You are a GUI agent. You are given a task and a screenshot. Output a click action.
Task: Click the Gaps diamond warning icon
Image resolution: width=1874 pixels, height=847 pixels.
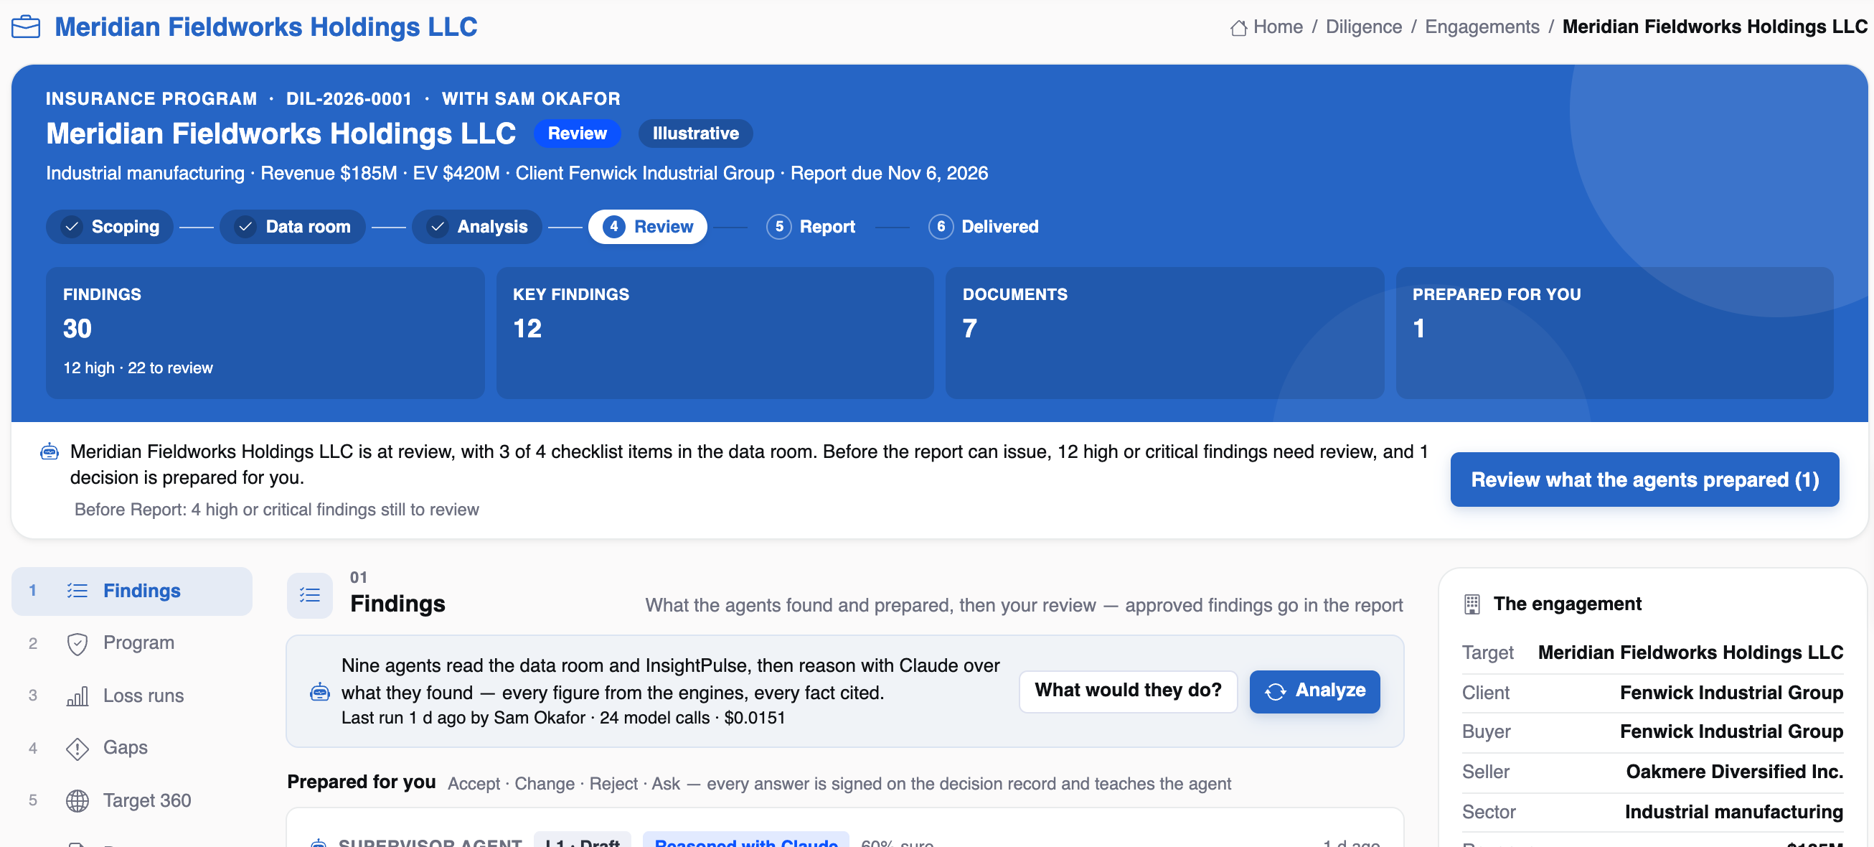77,748
